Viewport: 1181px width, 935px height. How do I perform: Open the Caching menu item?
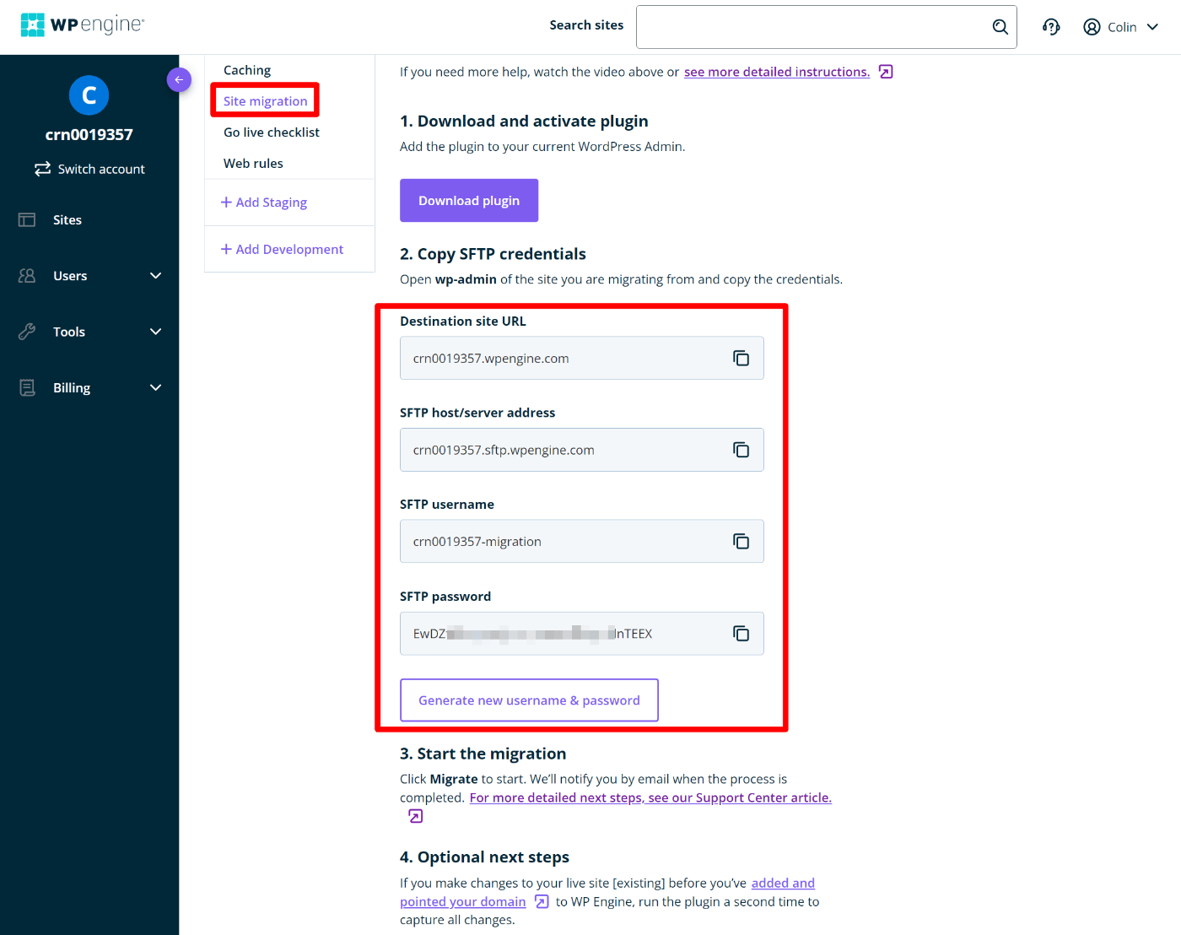point(247,70)
